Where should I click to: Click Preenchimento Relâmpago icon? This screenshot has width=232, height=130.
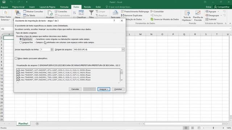pos(123,11)
